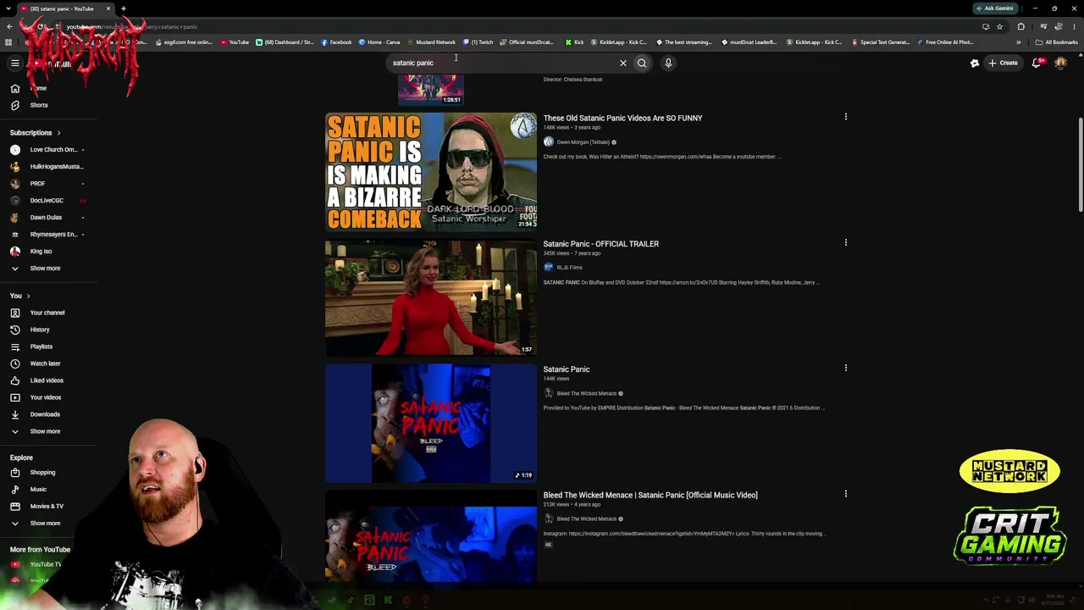This screenshot has height=610, width=1084.
Task: Open options menu for Satanic Panic - OFFICIAL TRAILER
Action: pos(845,242)
